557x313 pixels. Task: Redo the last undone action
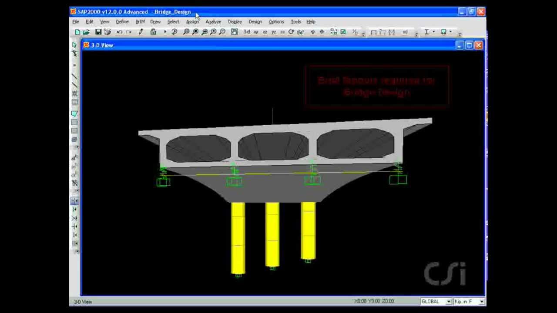click(x=128, y=32)
